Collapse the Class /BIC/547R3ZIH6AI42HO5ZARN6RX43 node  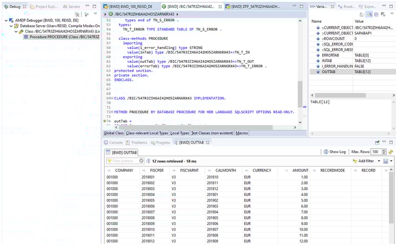[16, 32]
